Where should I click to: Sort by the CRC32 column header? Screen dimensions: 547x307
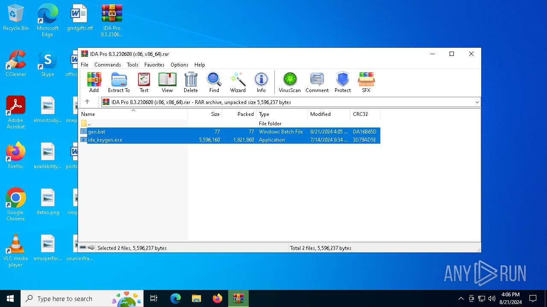(x=365, y=114)
